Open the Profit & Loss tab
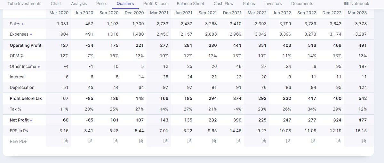Screen dimensions: 384x163 point(155,4)
